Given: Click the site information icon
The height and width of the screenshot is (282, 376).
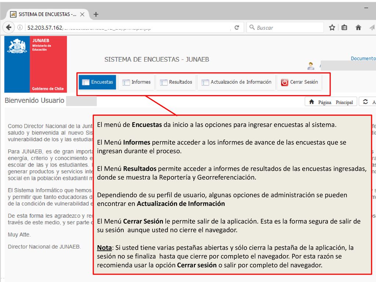Looking at the screenshot, I should coord(20,28).
